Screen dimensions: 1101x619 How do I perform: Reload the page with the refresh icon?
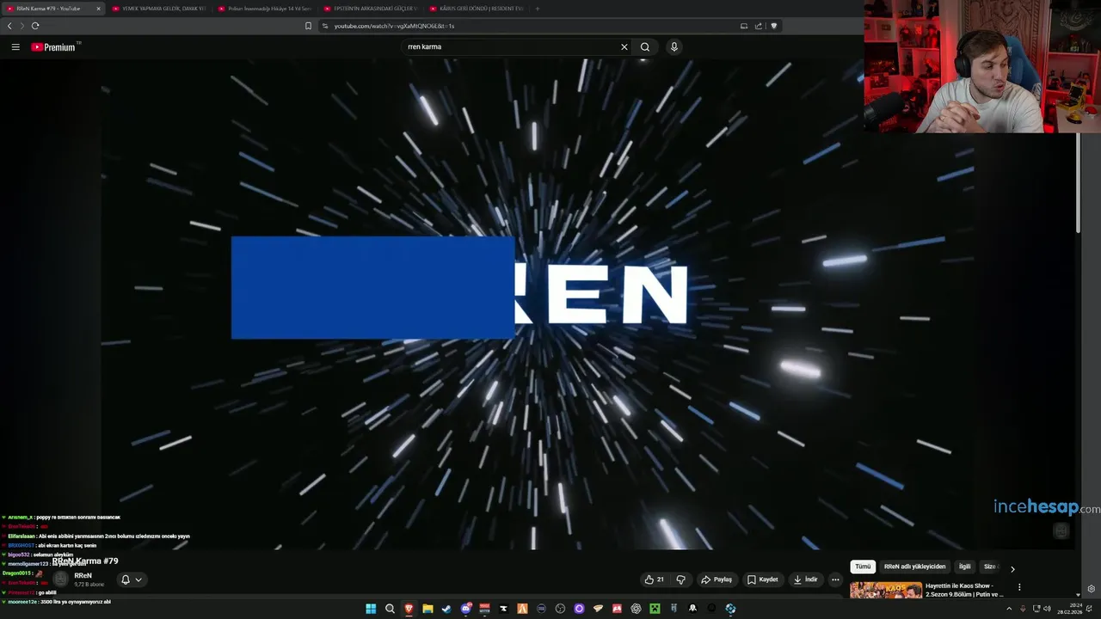35,26
